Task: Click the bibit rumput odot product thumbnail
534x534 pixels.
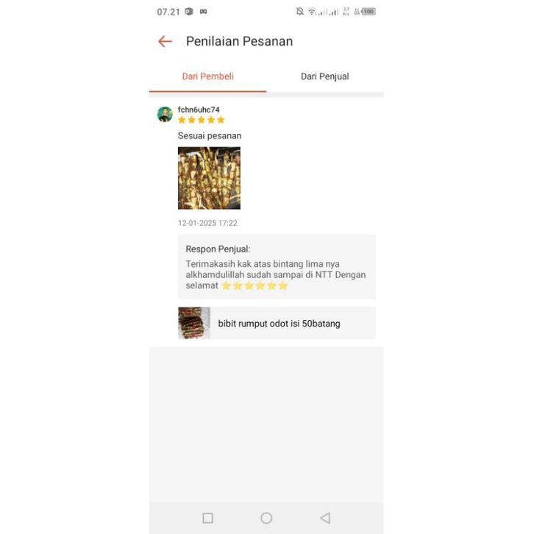Action: 194,323
